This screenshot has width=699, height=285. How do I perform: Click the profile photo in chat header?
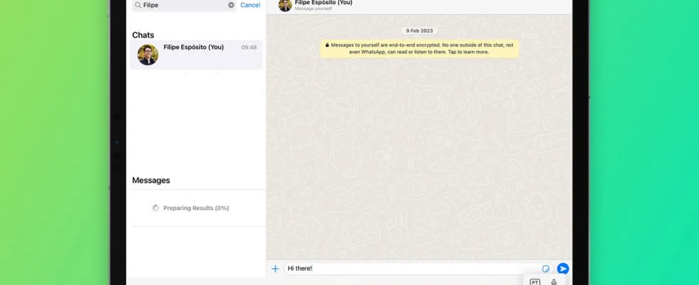pyautogui.click(x=285, y=5)
